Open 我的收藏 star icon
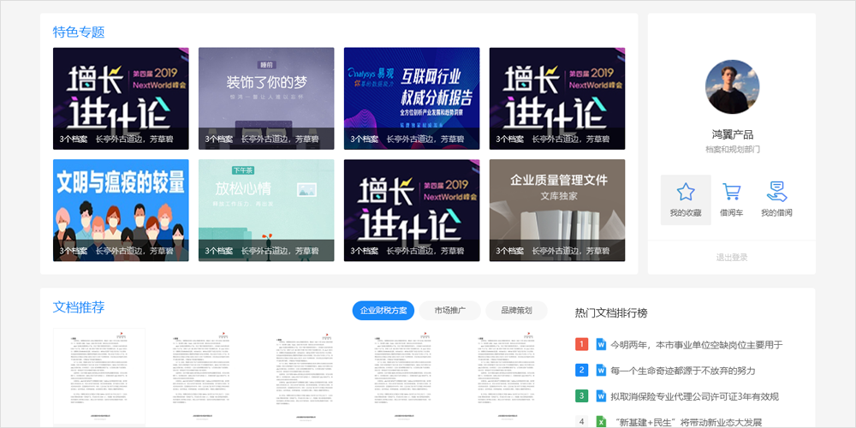 pos(686,192)
